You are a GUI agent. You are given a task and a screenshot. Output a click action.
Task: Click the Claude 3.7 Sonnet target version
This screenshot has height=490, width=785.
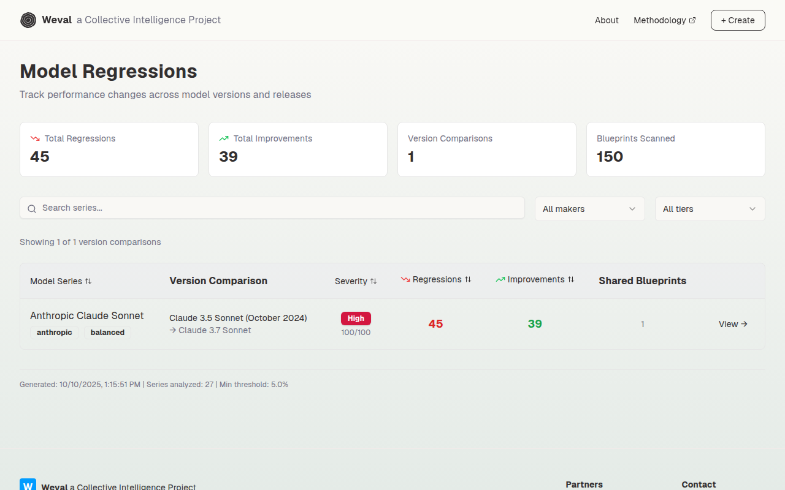pyautogui.click(x=215, y=330)
